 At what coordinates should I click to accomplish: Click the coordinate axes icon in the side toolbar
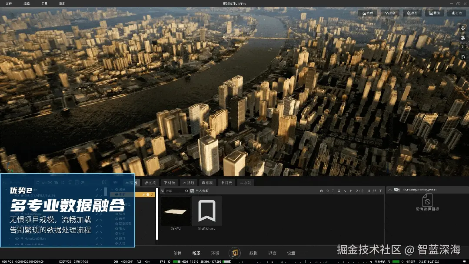click(463, 47)
